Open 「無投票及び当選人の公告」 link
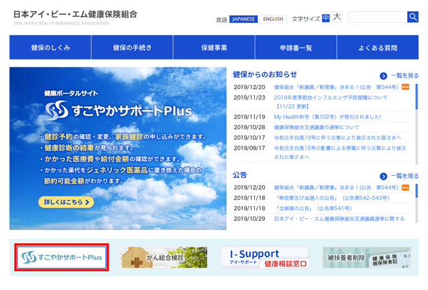428x290 pixels. click(332, 198)
